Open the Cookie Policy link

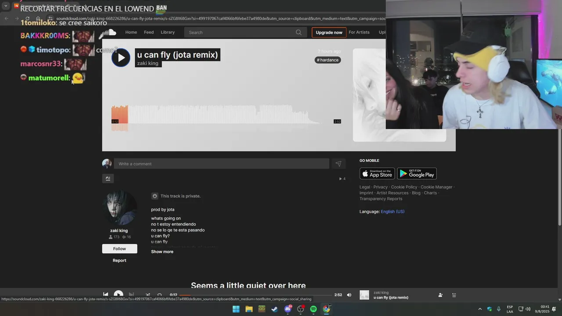[x=404, y=187]
